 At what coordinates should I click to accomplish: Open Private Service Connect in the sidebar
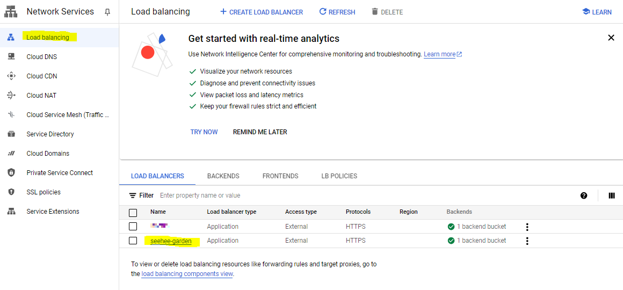point(59,173)
